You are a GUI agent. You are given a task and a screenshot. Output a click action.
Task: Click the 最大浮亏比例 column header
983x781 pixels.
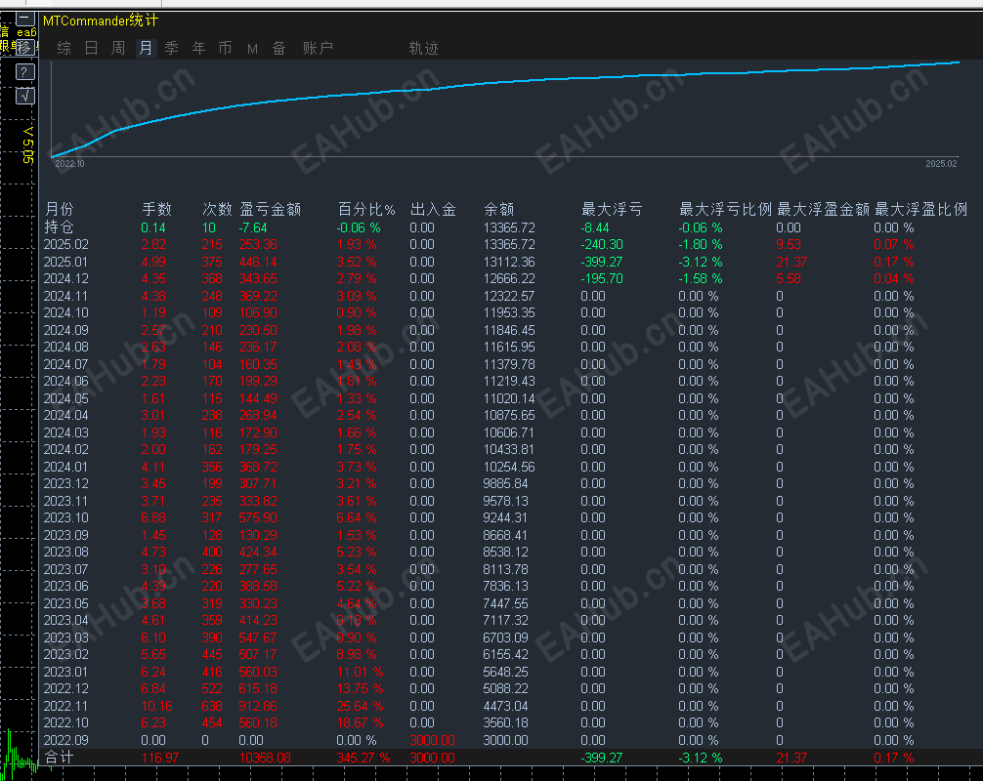pos(725,209)
